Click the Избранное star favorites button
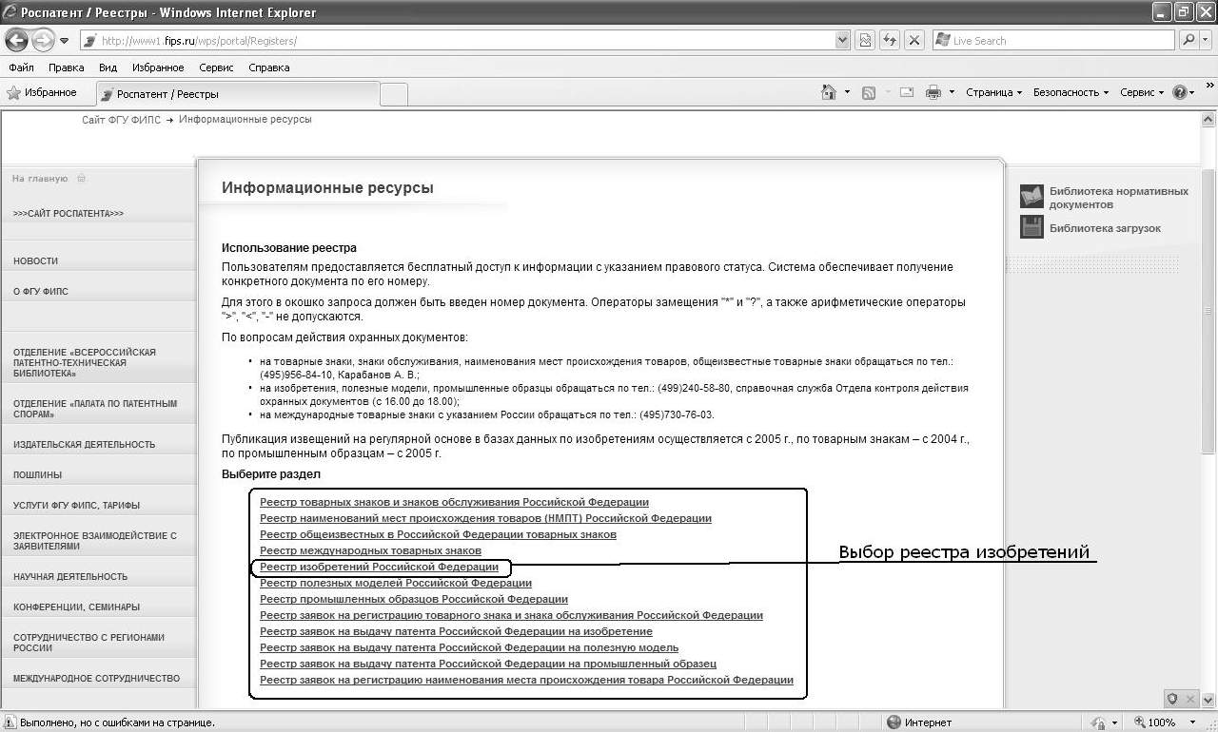1218x732 pixels. point(42,92)
